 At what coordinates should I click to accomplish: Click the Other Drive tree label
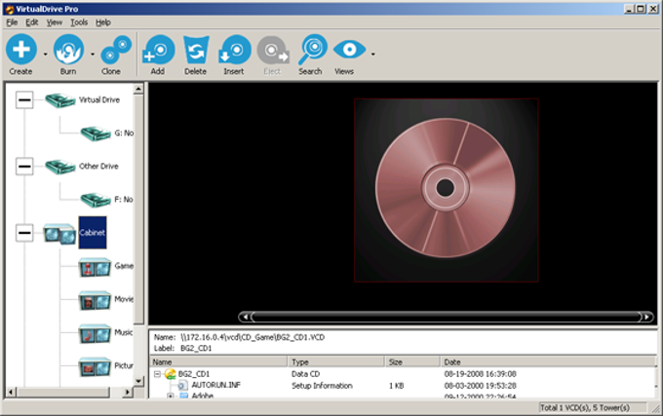[98, 167]
